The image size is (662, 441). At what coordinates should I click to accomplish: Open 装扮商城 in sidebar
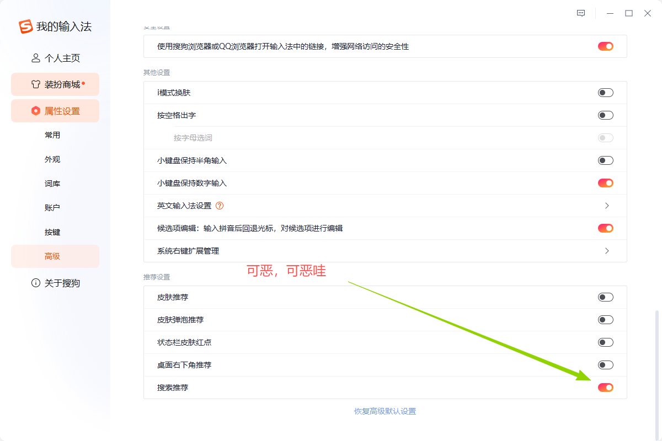(x=55, y=84)
